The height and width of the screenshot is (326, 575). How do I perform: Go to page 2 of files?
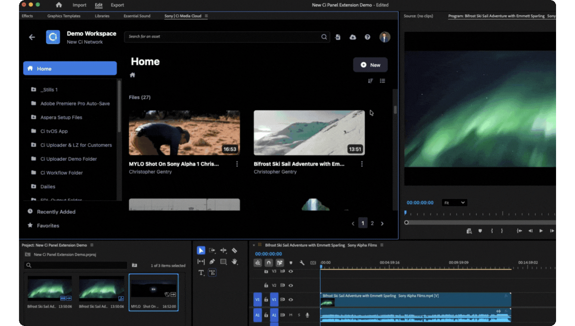(x=372, y=223)
